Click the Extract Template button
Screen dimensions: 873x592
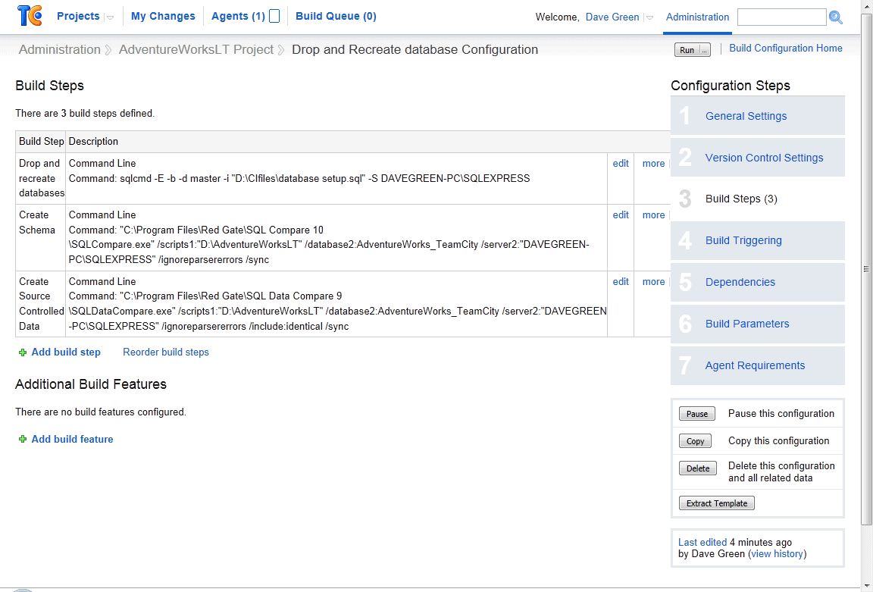pos(717,503)
